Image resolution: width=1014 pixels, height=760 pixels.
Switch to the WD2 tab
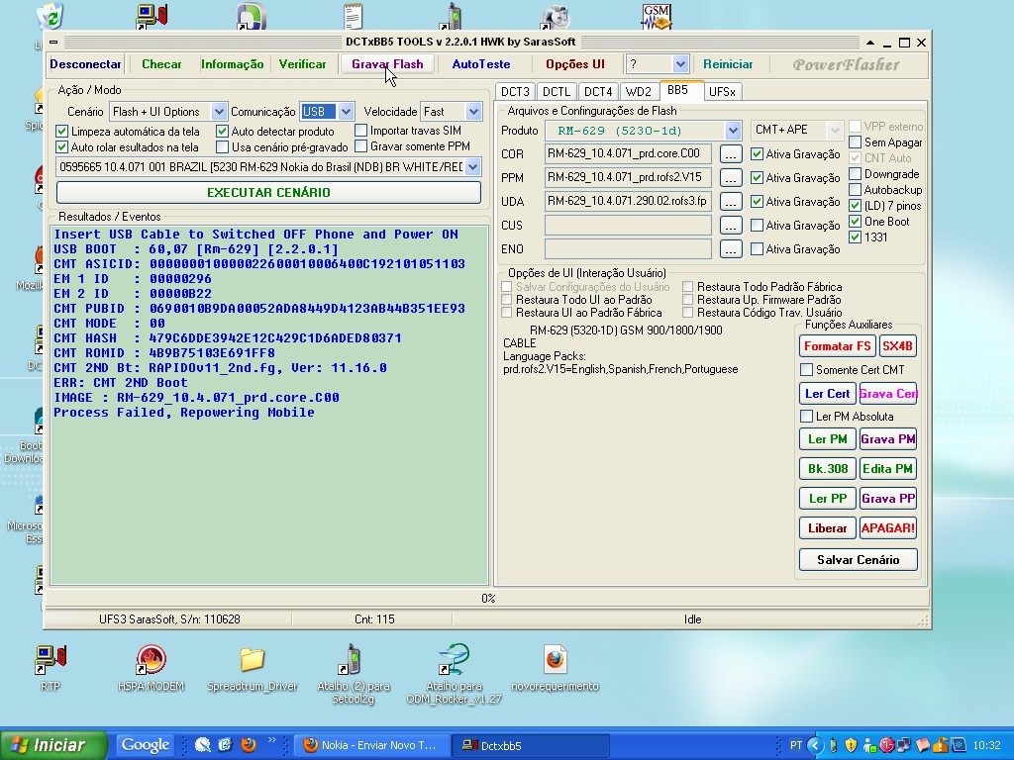tap(639, 92)
